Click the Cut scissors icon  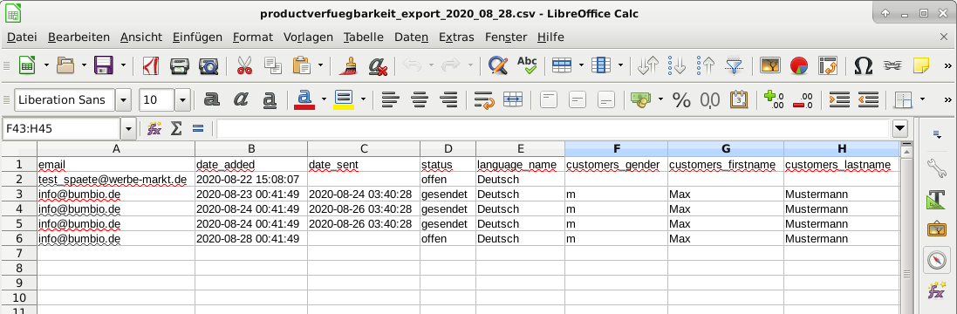tap(244, 65)
